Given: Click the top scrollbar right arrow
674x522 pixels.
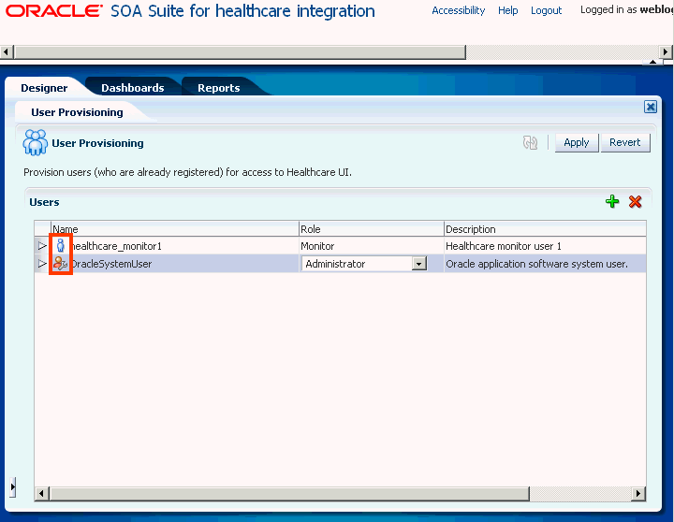Looking at the screenshot, I should point(666,52).
